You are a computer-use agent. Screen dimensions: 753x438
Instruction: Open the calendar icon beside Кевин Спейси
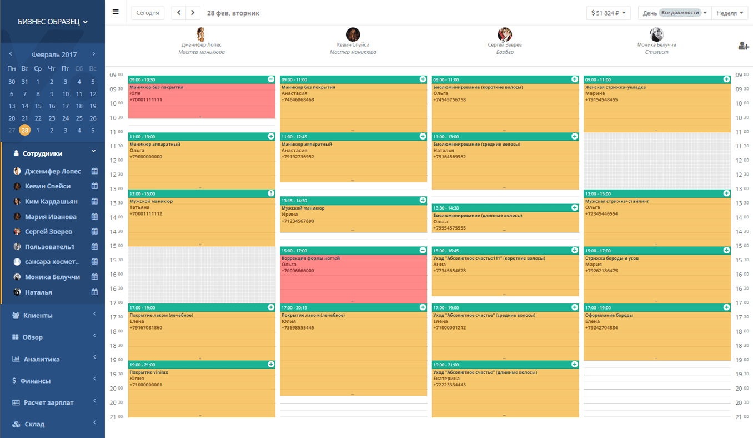tap(94, 186)
